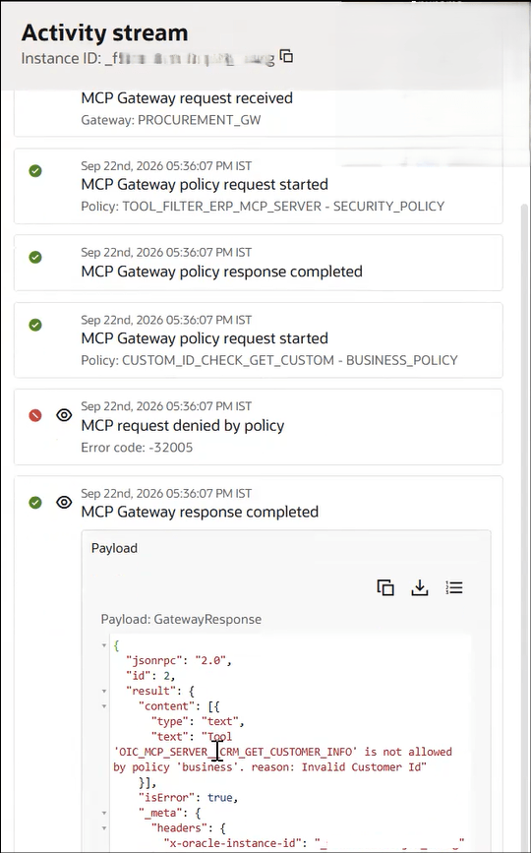Viewport: 531px width, 853px height.
Task: Click TOOL_FILTER_ERP_MCP_SERVER policy text
Action: point(263,207)
